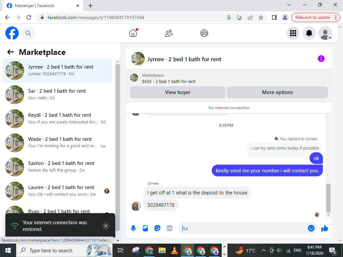This screenshot has width=343, height=257.
Task: Click the conversation list scrollbar
Action: [x=118, y=148]
